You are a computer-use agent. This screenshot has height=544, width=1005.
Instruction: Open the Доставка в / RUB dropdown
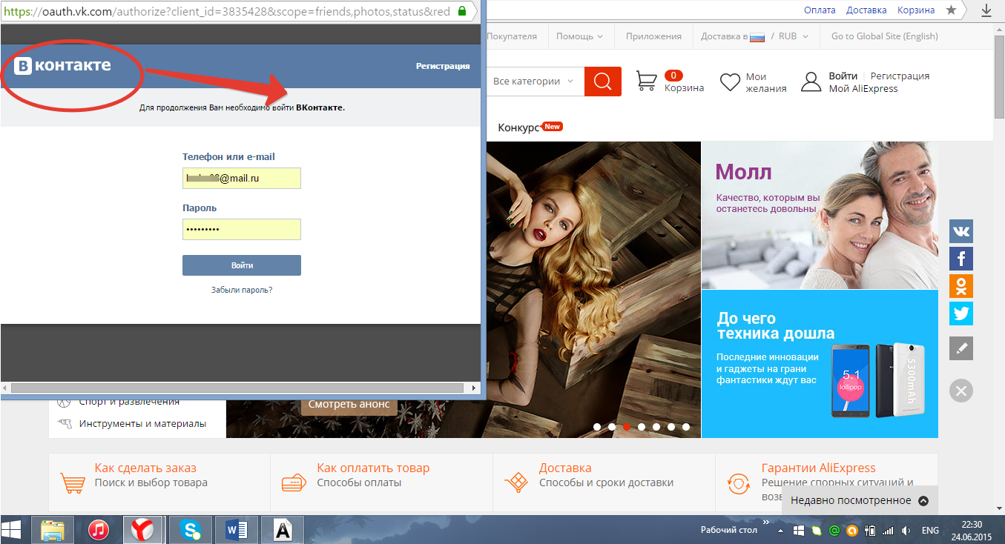point(755,36)
